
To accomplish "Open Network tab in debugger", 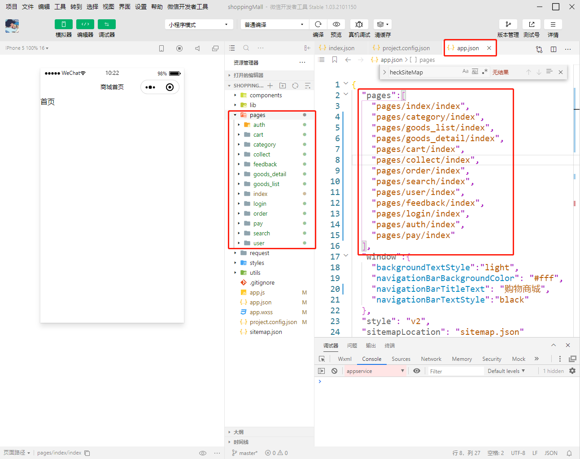I will click(x=431, y=359).
